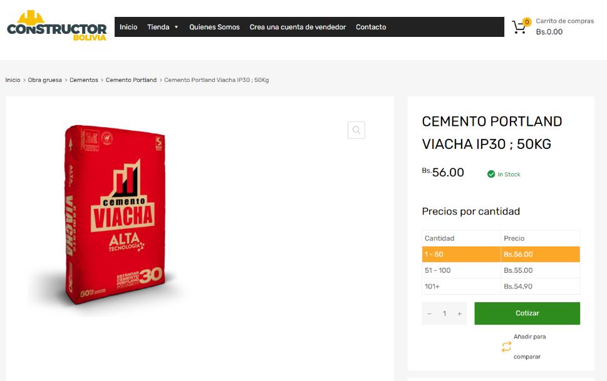Click the quantity input field

click(444, 313)
